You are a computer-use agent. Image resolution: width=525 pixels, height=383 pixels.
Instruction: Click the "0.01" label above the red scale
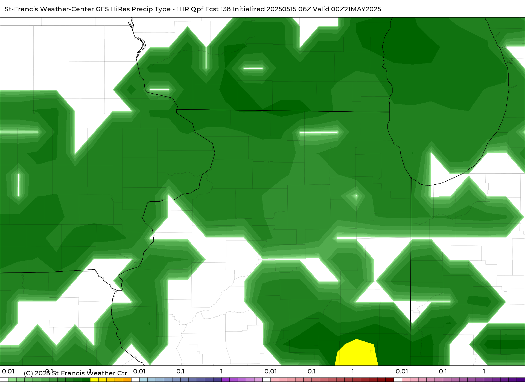pos(271,371)
